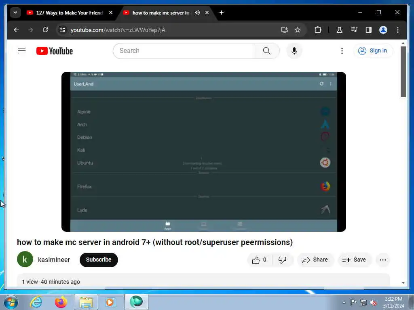Image resolution: width=414 pixels, height=310 pixels.
Task: Focus the youtube.com URL address bar
Action: (x=169, y=30)
